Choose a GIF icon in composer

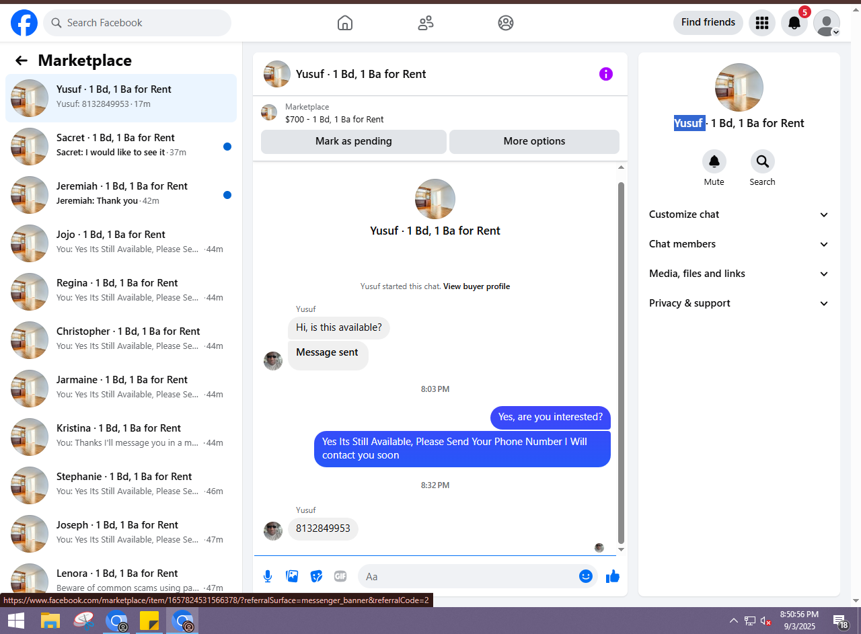[340, 576]
